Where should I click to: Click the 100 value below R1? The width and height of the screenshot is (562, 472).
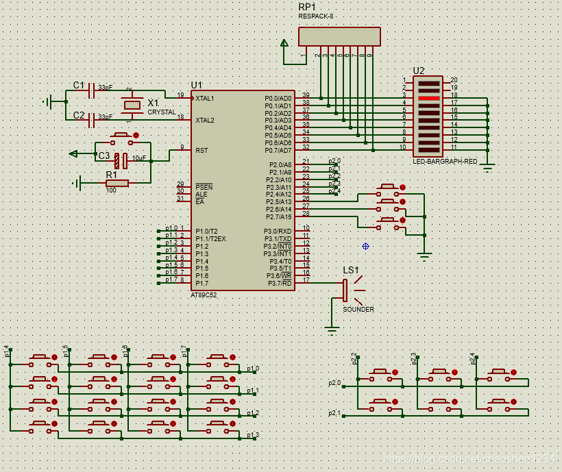(111, 190)
